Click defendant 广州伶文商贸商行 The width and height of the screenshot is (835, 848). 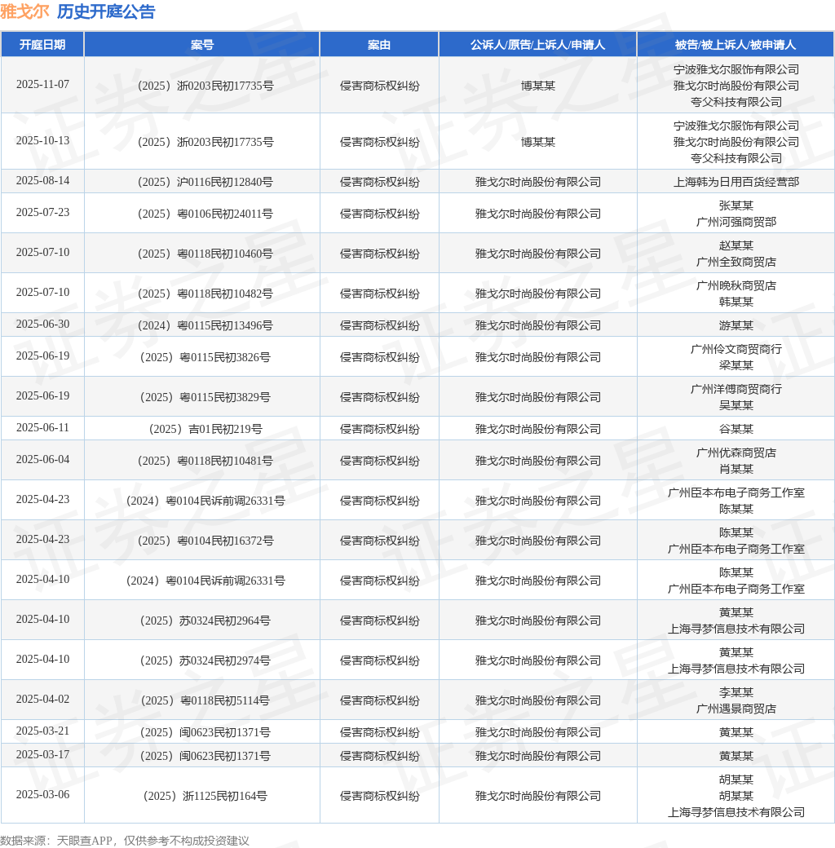click(736, 349)
